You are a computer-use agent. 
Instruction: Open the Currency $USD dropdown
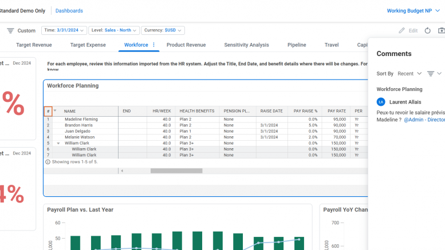point(163,30)
